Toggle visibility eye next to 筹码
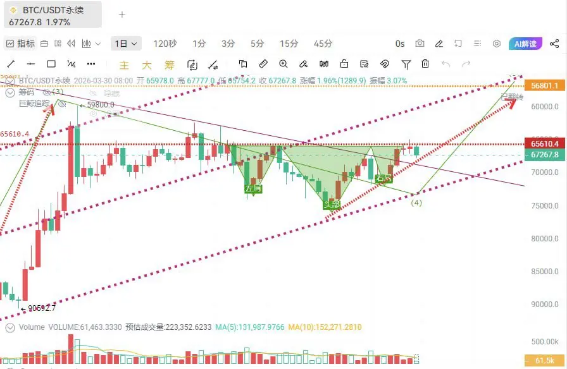Image resolution: width=567 pixels, height=369 pixels. tap(46, 93)
